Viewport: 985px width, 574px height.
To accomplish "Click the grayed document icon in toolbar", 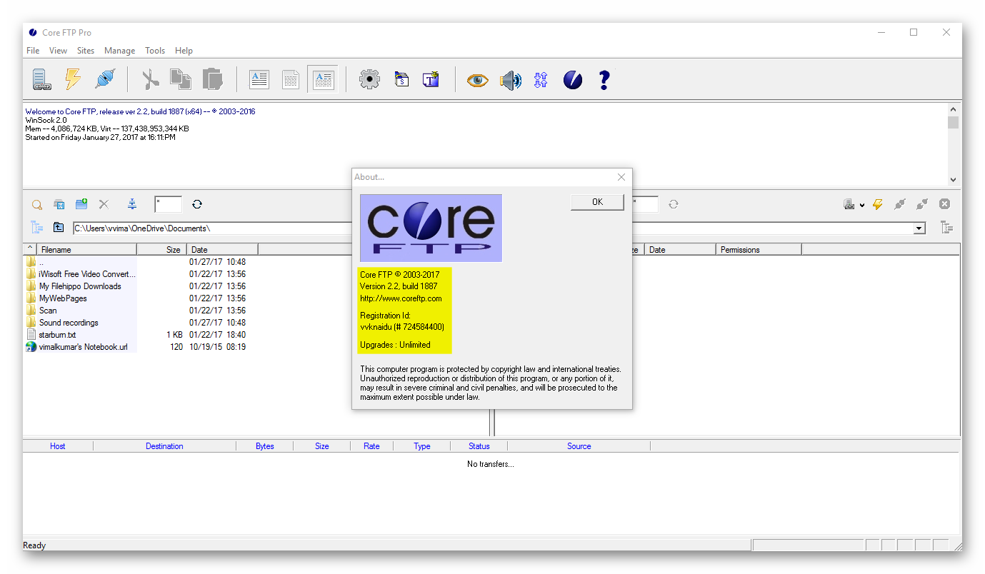I will coord(291,79).
